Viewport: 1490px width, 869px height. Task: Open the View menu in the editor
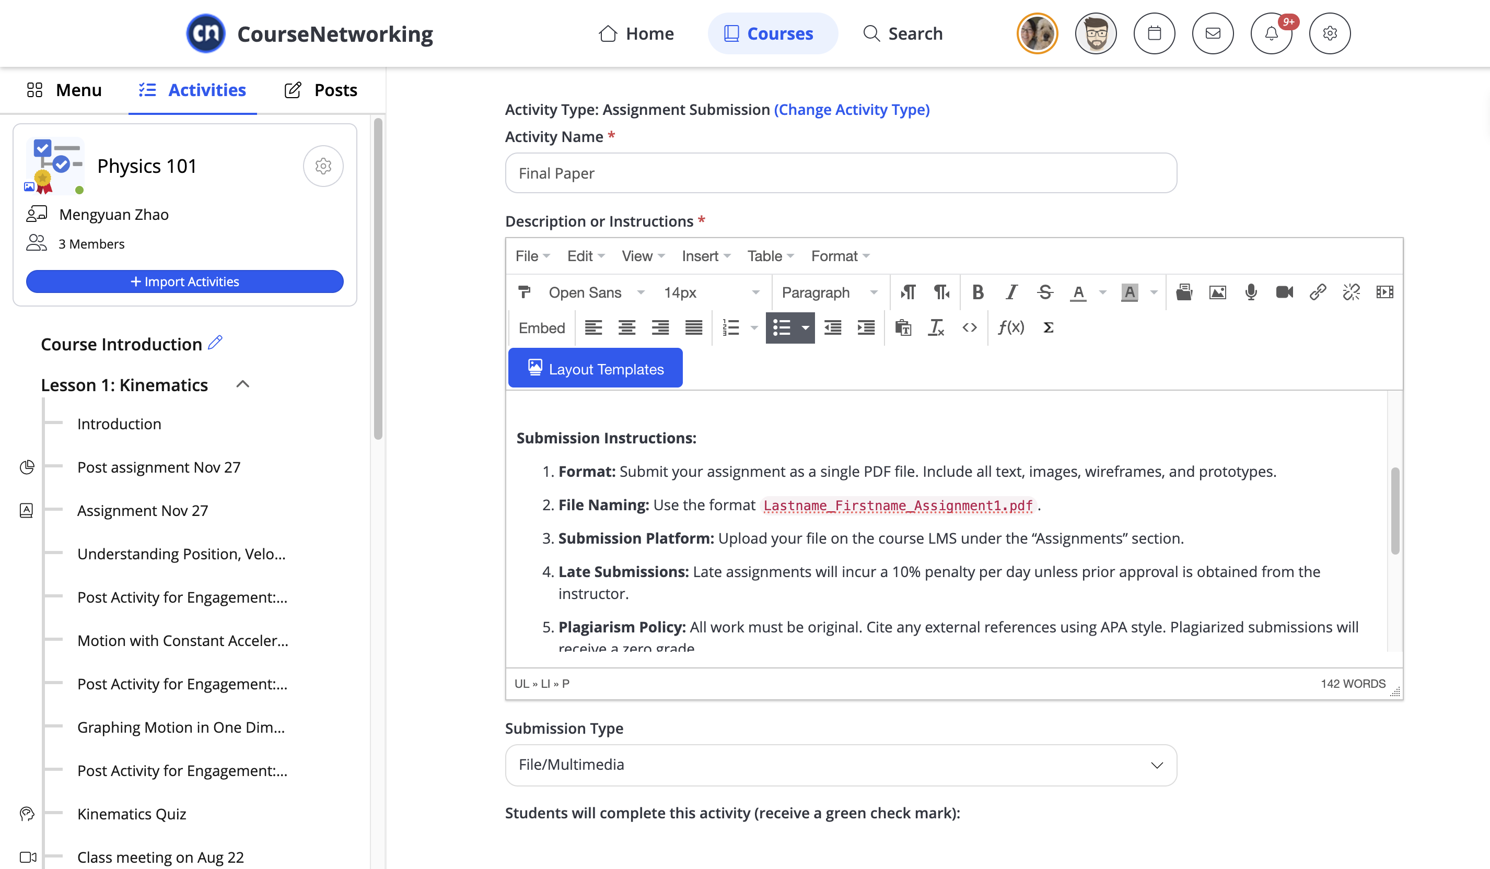643,256
